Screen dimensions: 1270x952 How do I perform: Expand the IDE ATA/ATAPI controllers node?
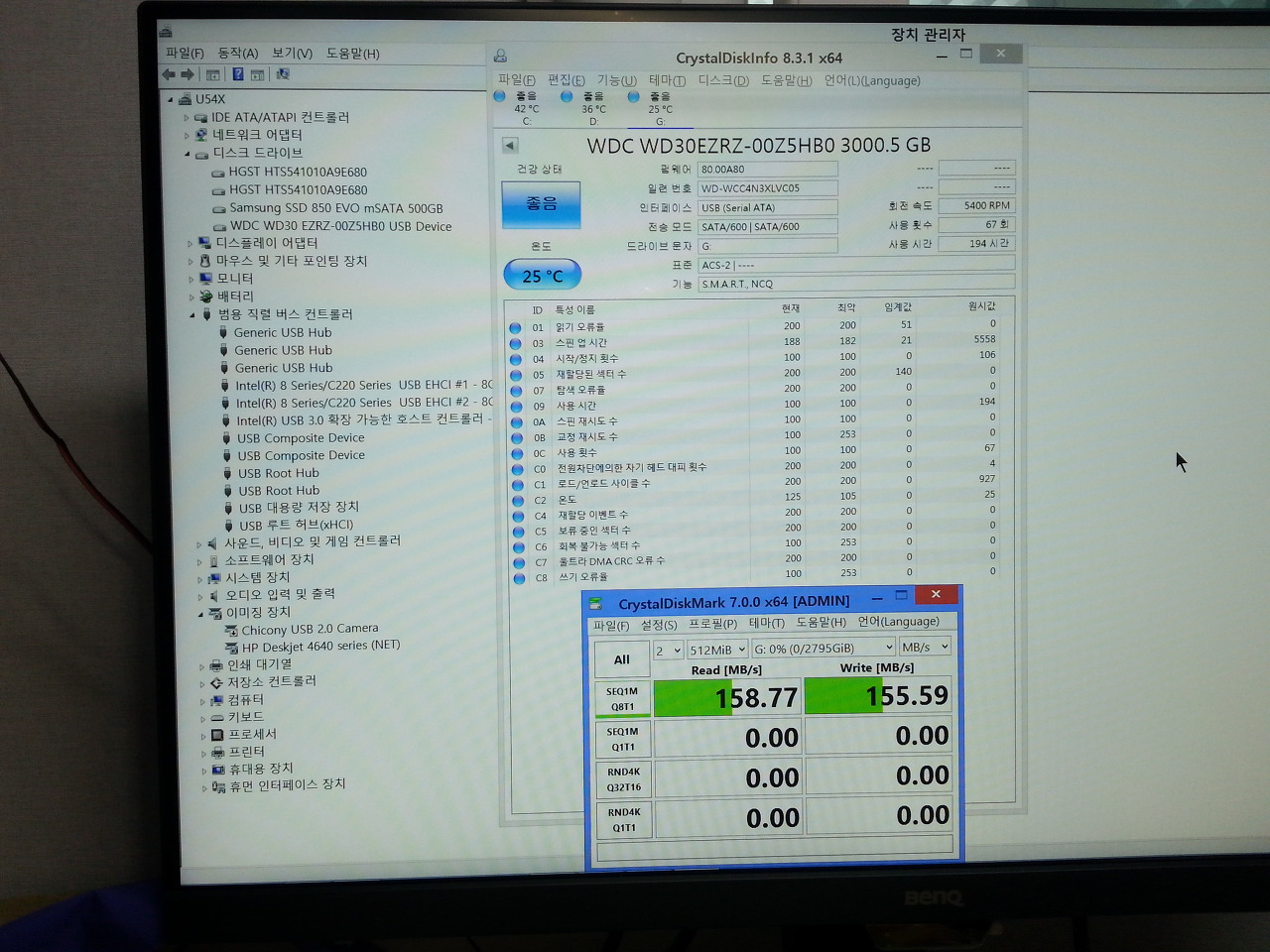186,118
